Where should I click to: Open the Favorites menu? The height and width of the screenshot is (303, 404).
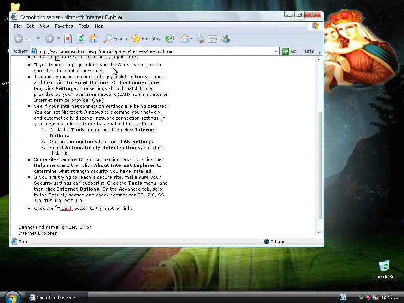pos(64,26)
